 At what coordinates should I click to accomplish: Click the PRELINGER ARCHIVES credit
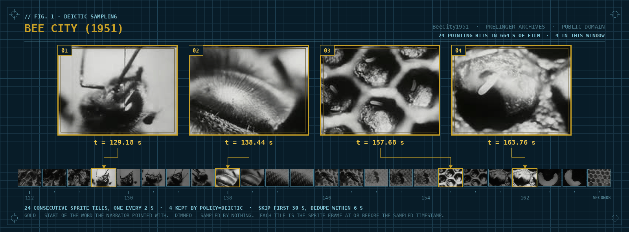[515, 27]
